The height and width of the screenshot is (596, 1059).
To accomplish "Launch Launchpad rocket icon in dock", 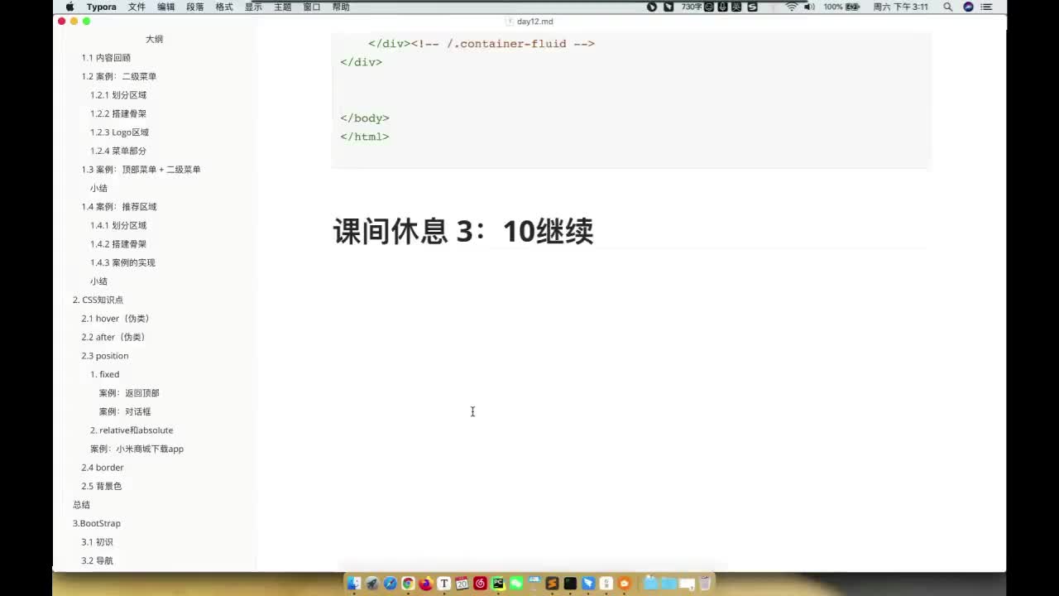I will [371, 584].
